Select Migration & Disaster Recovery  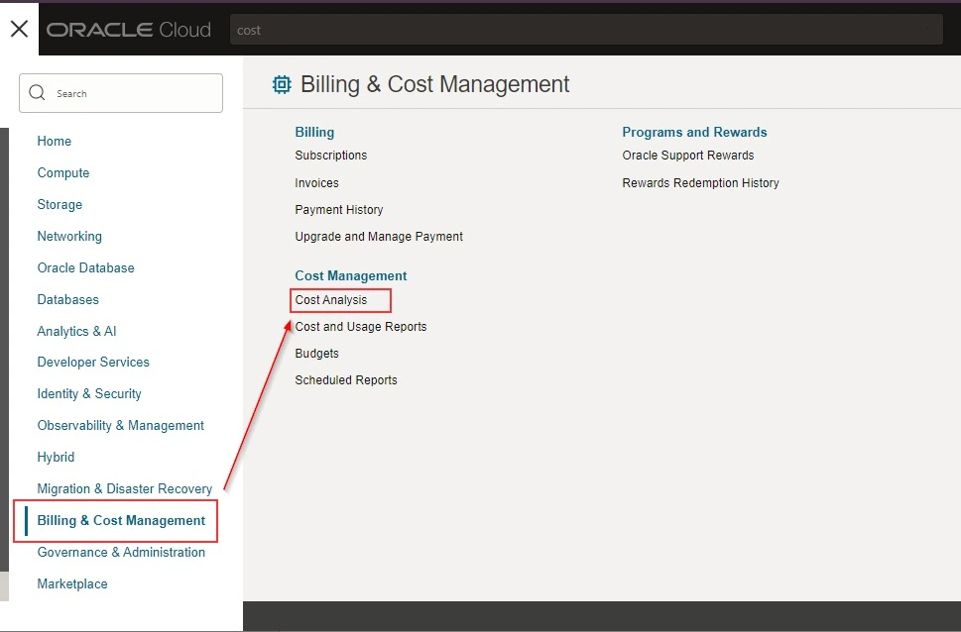[x=124, y=488]
